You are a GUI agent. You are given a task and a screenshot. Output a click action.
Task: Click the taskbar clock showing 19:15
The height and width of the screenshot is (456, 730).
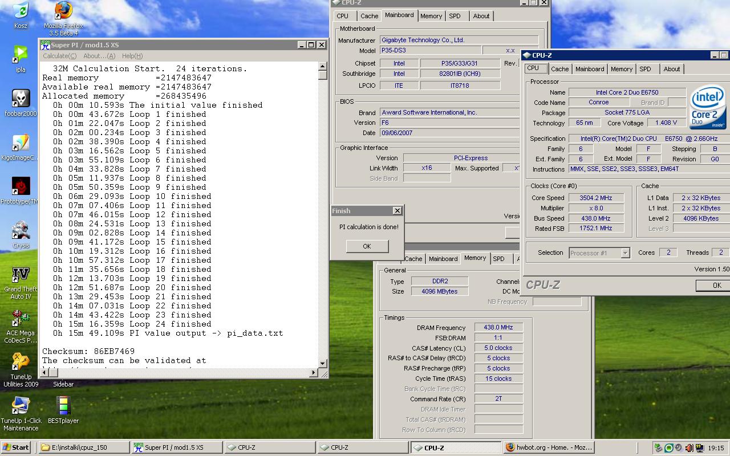coord(716,448)
